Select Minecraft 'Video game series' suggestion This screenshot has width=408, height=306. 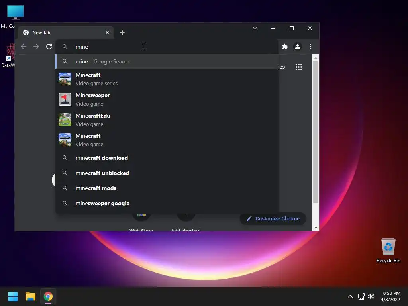(167, 79)
